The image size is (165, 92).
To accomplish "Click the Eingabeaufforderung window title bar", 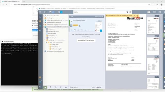I will 20,42.
